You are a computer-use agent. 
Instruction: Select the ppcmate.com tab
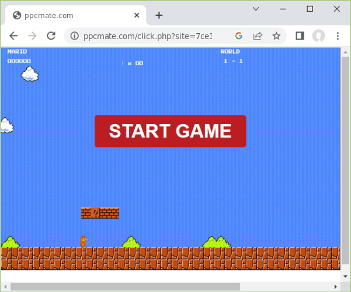point(70,15)
